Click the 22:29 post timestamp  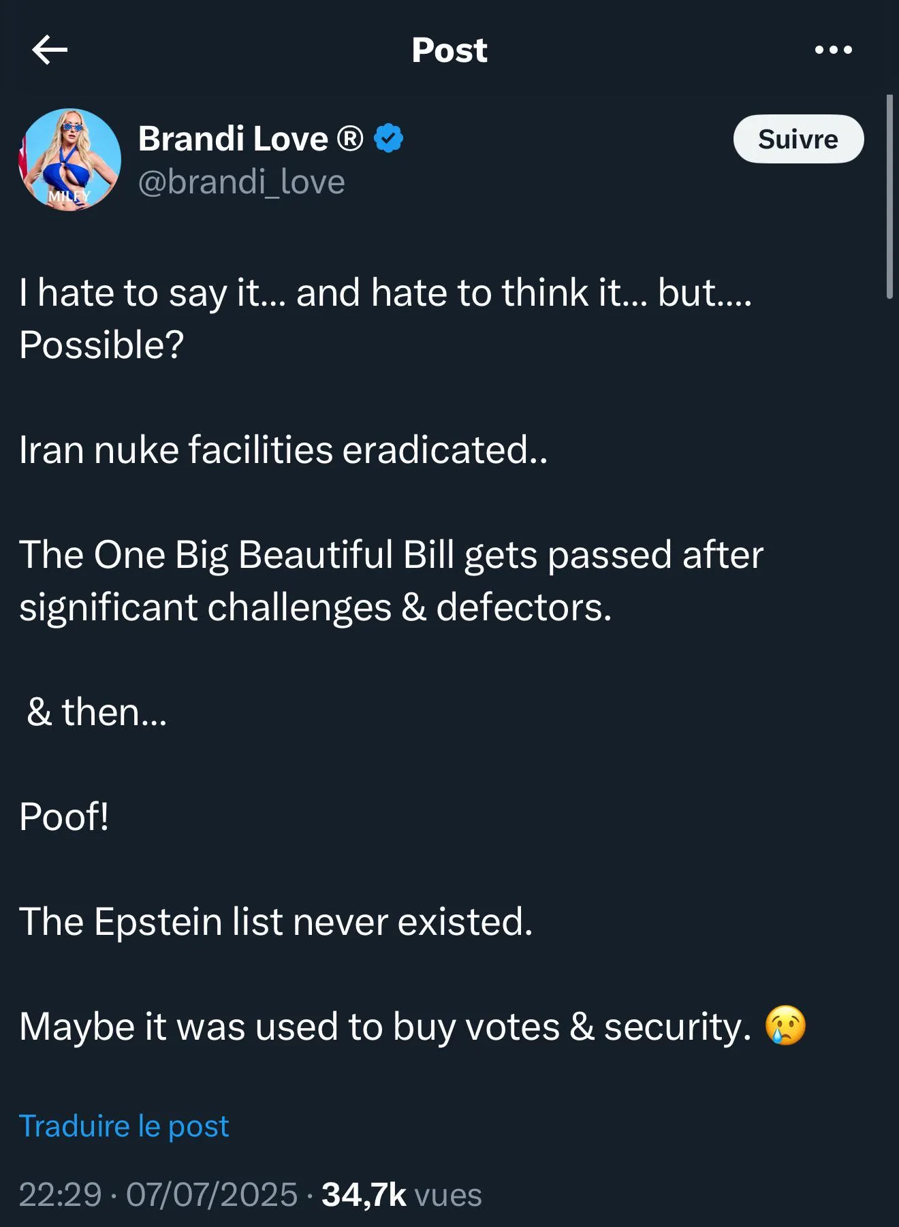(x=61, y=1194)
